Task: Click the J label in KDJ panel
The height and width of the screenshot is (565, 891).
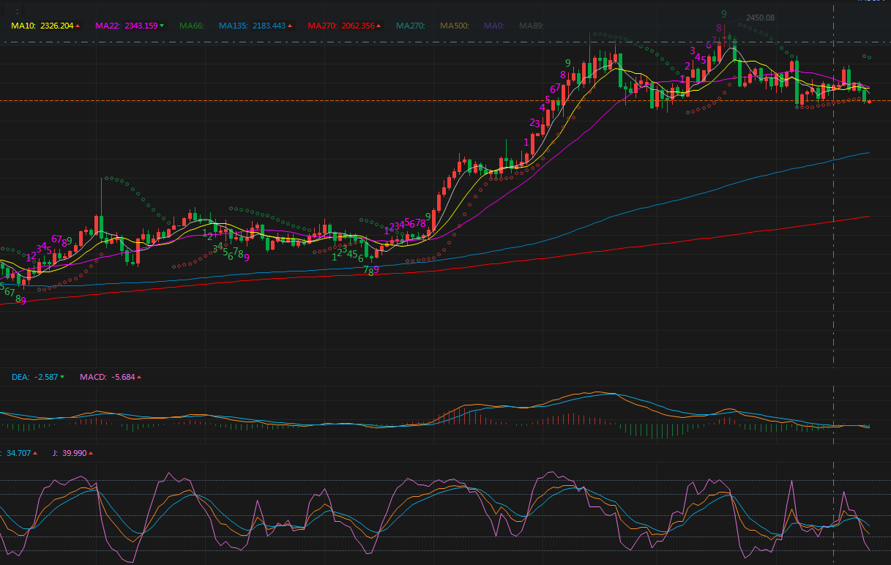Action: (x=55, y=454)
